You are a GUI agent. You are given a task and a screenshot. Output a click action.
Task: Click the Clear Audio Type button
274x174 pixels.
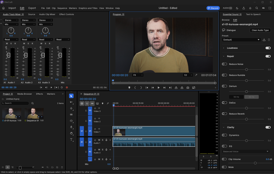pyautogui.click(x=260, y=30)
